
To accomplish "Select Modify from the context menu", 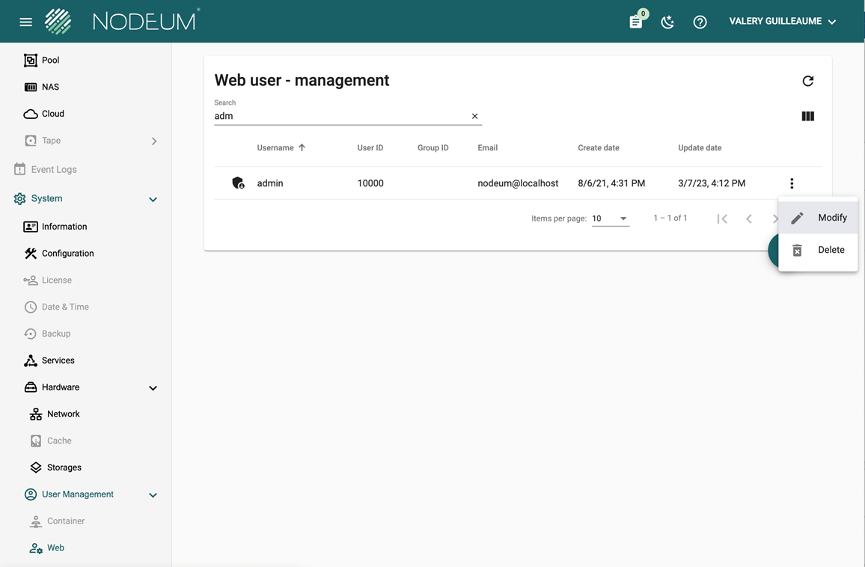I will pyautogui.click(x=818, y=218).
